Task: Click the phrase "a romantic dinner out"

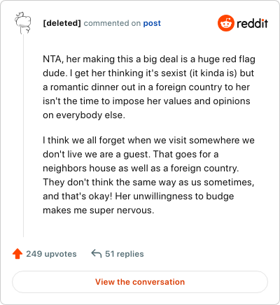Action: click(90, 87)
